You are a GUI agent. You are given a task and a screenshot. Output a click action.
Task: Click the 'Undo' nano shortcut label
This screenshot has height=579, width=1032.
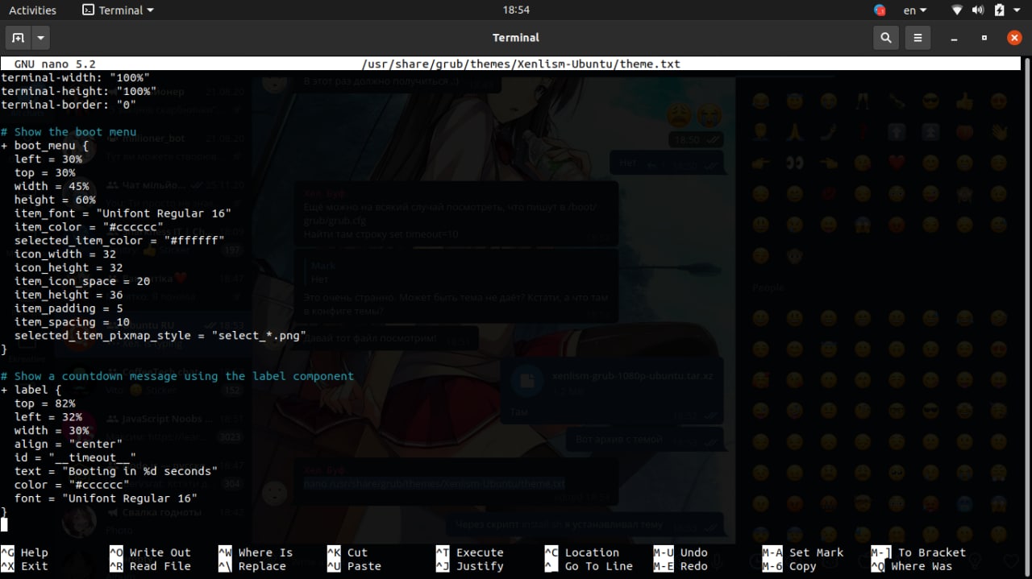tap(693, 552)
